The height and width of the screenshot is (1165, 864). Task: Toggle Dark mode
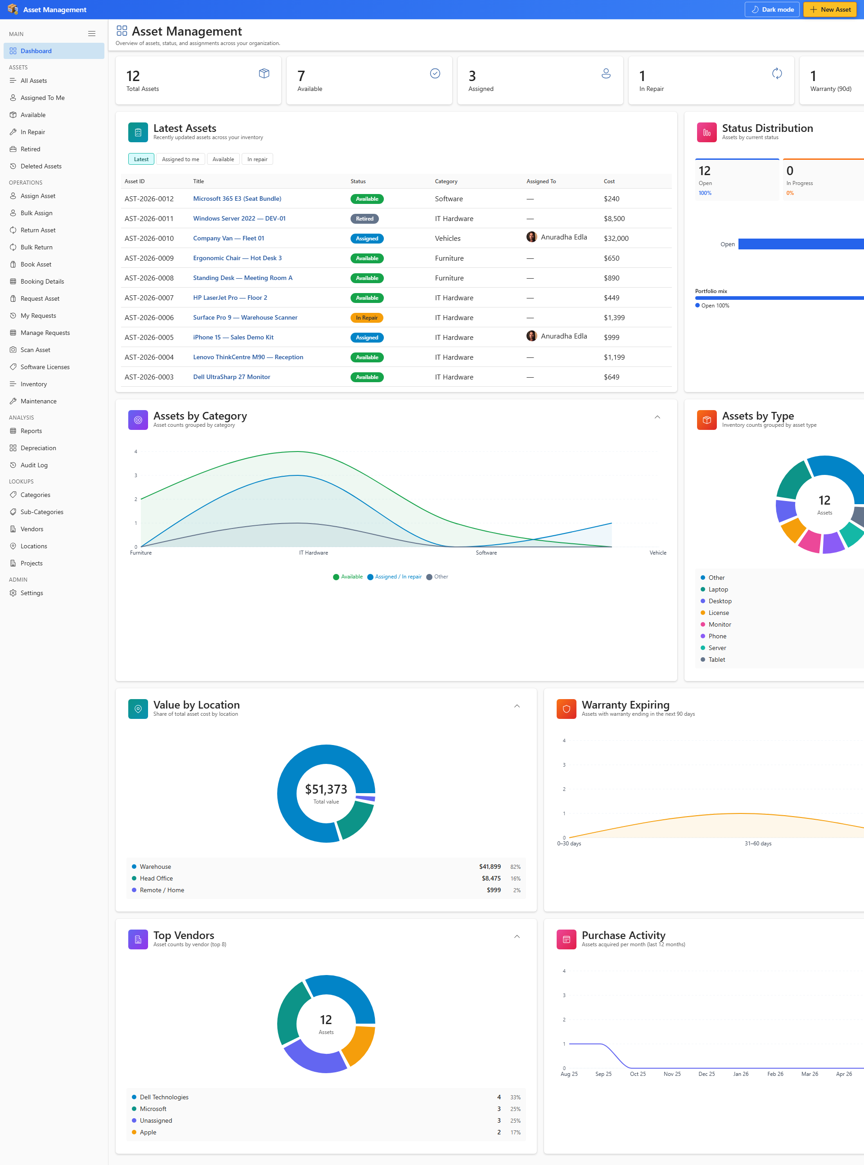[x=772, y=9]
